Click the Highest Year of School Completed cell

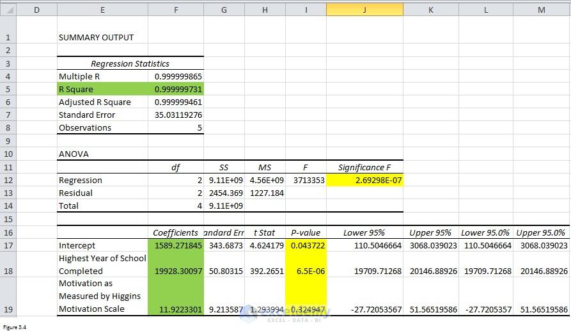[103, 264]
